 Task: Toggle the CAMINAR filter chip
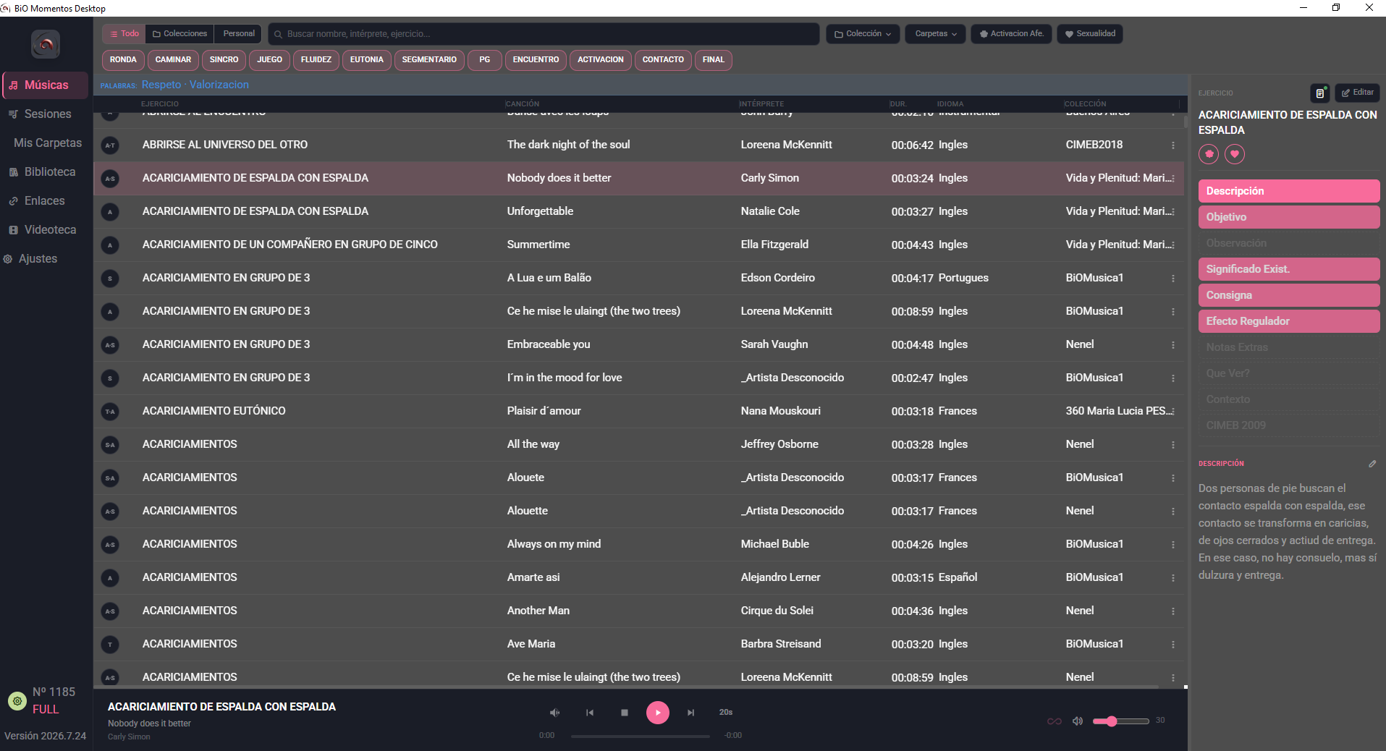click(x=173, y=60)
